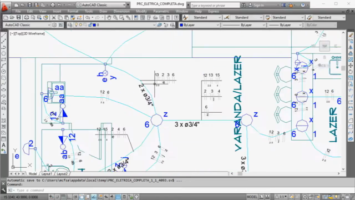355x200 pixels.
Task: Open the AutoCAD application menu logo
Action: (x=5, y=7)
